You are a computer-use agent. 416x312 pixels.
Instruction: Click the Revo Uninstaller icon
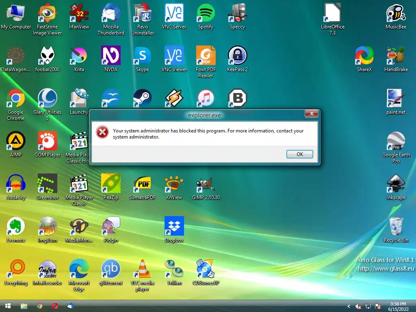tap(143, 19)
